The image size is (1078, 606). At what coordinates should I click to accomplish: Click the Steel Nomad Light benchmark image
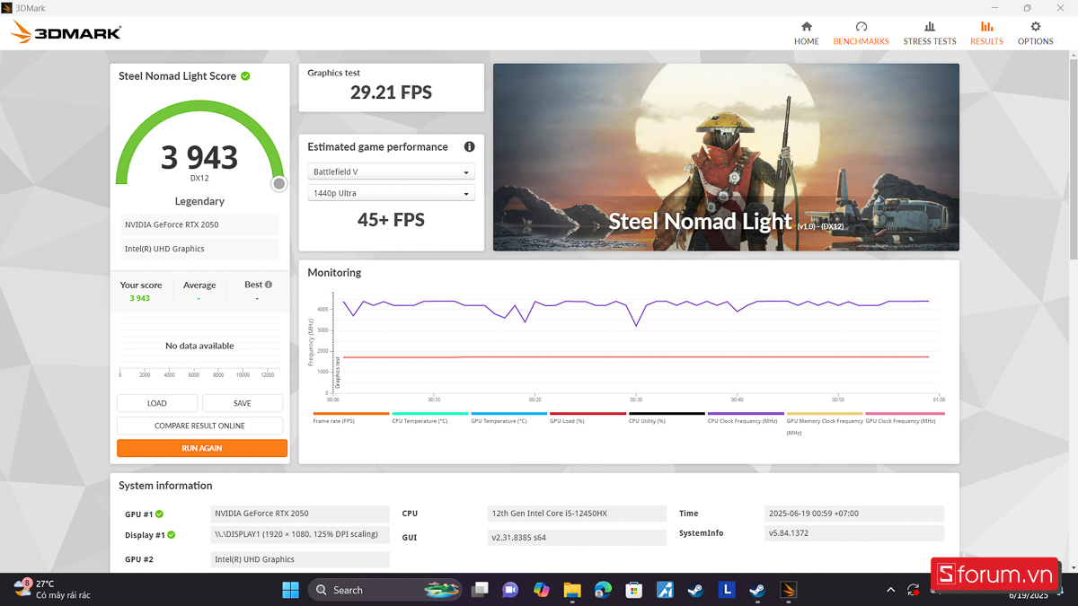(x=726, y=157)
